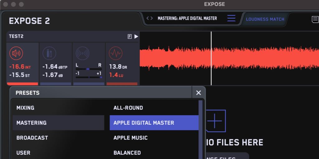The height and width of the screenshot is (159, 319).
Task: Cycle presets using the arrows icon
Action: (150, 18)
